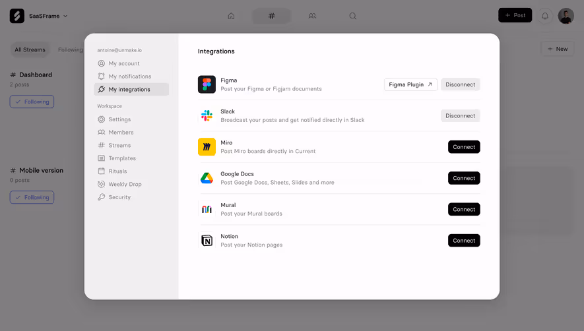Open the Figma Plugin external link
The width and height of the screenshot is (584, 331).
[x=410, y=84]
